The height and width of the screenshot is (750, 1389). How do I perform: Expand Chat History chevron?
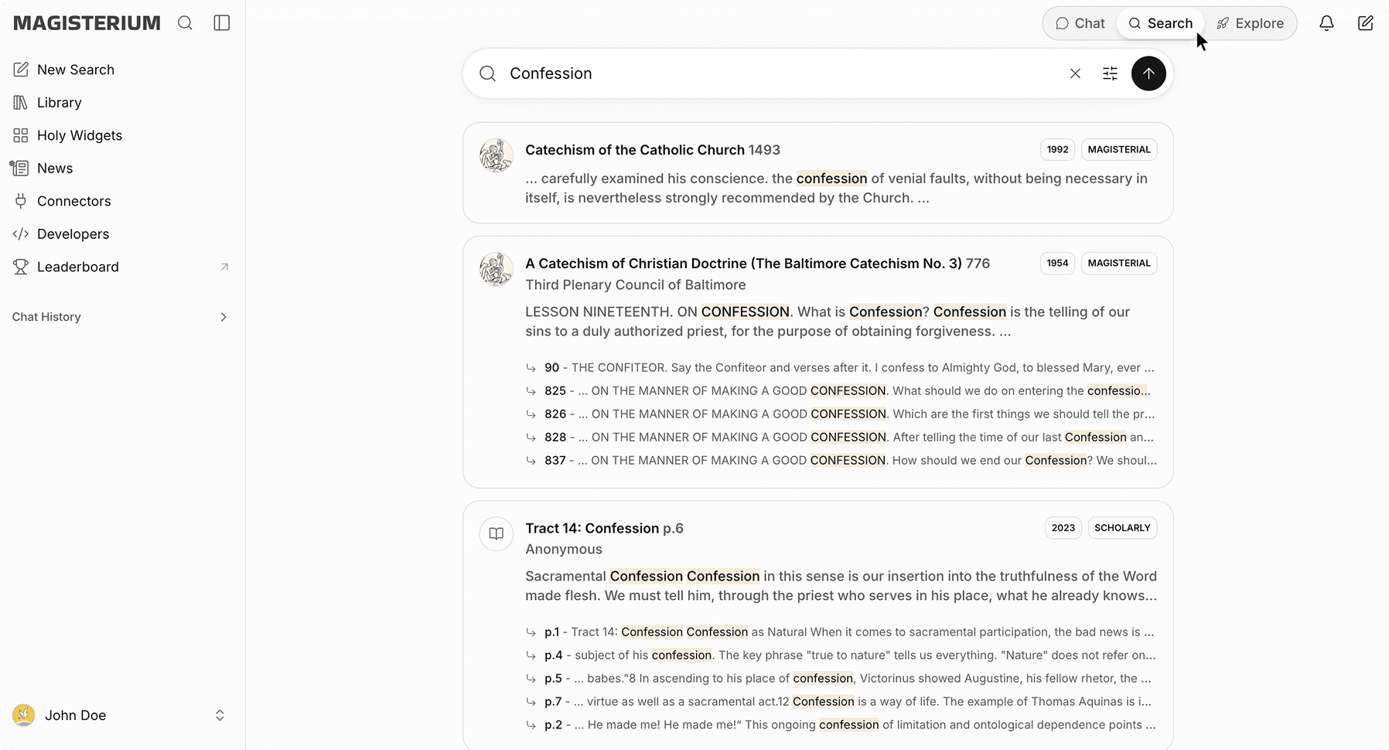[224, 317]
